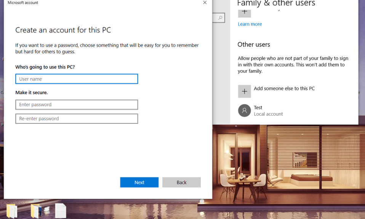Image resolution: width=365 pixels, height=219 pixels.
Task: Select the Test account avatar icon
Action: (x=245, y=110)
